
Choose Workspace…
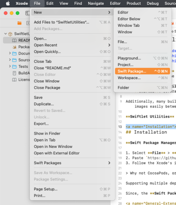[143, 78]
